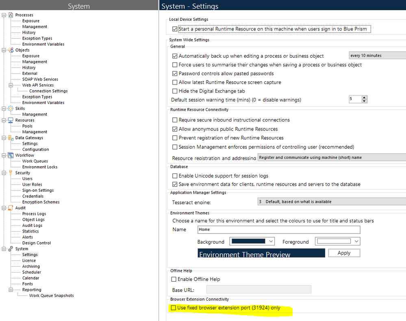Decrease default session warning time
The height and width of the screenshot is (321, 406).
pos(364,101)
